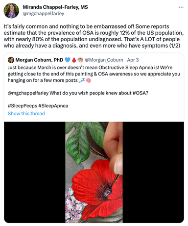188x226 pixels.
Task: Open the #SleepPeeps hashtag
Action: [23, 106]
